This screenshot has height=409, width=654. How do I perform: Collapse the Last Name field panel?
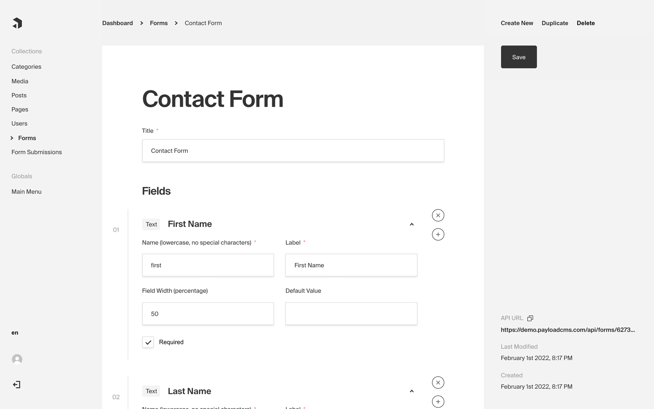[x=411, y=391]
